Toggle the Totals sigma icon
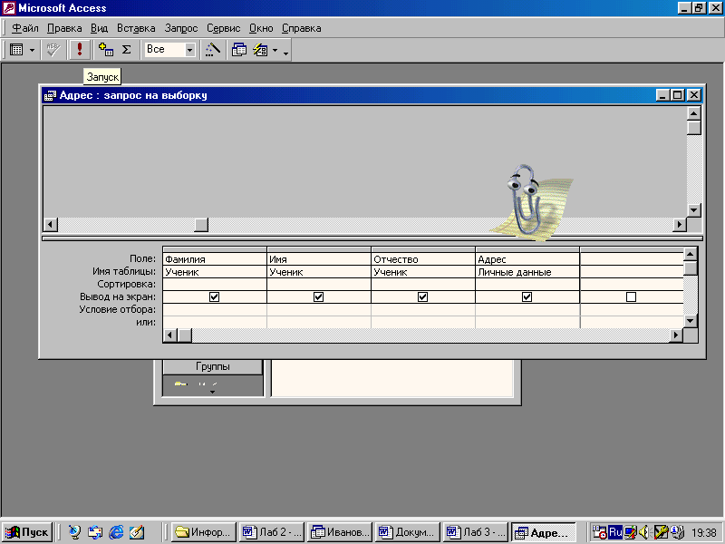Viewport: 725px width, 544px height. click(x=127, y=50)
